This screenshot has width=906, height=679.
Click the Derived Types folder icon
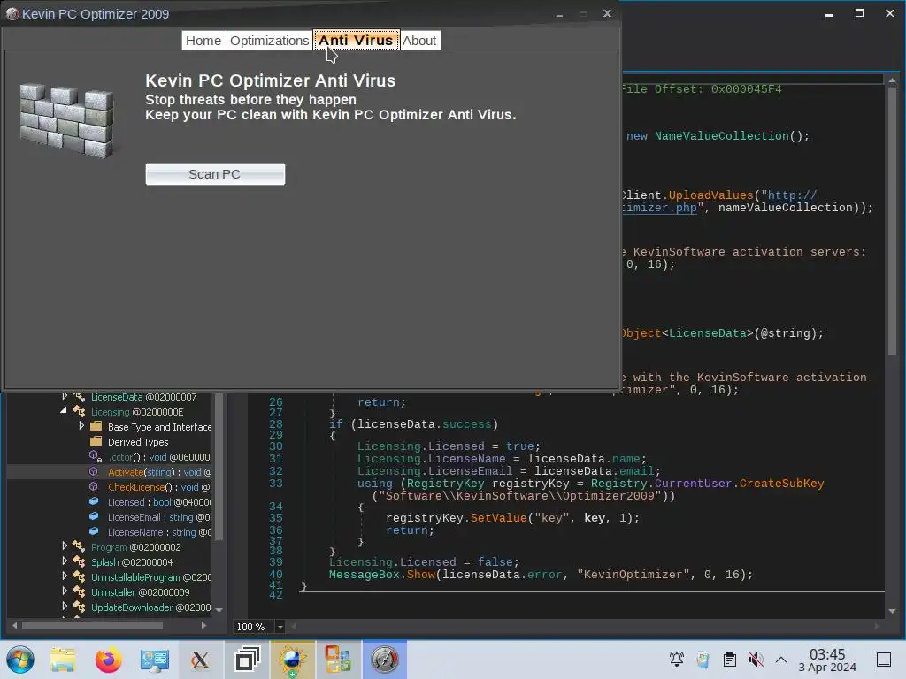[x=96, y=442]
